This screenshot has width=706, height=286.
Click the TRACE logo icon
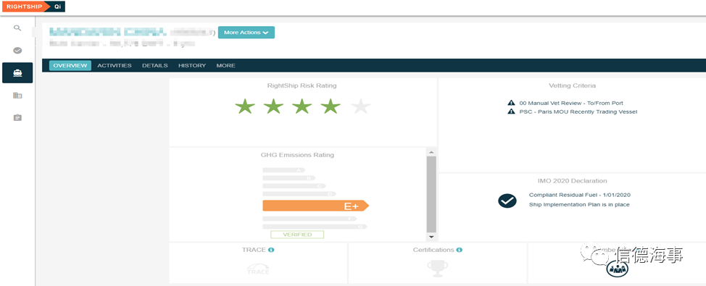coord(259,269)
